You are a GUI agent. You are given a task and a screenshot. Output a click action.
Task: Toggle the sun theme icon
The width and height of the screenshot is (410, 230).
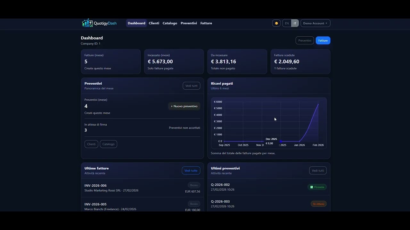click(276, 23)
